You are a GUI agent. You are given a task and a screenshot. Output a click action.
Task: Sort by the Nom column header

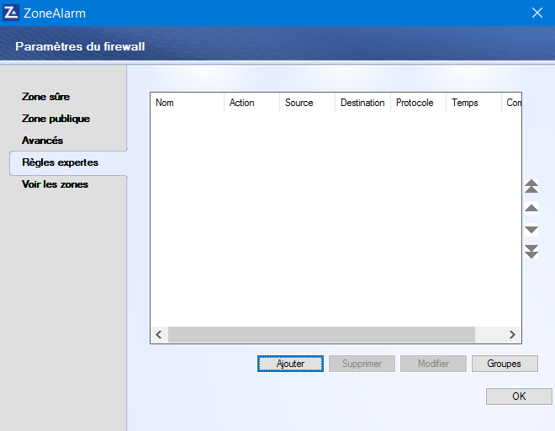188,103
